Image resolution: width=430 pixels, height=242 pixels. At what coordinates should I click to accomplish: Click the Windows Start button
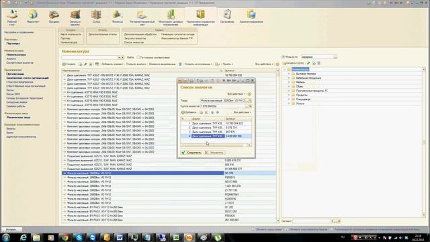6,237
